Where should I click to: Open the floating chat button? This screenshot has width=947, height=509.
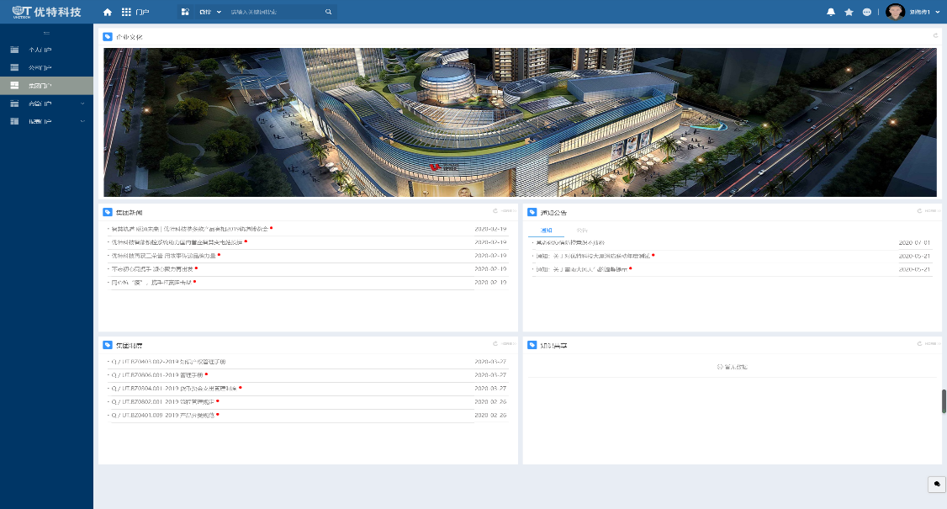(x=937, y=485)
